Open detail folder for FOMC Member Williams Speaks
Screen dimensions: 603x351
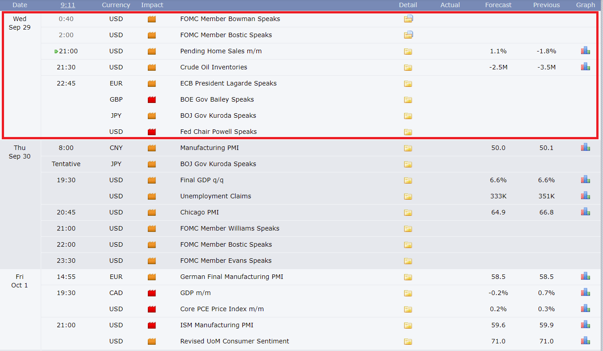(408, 229)
